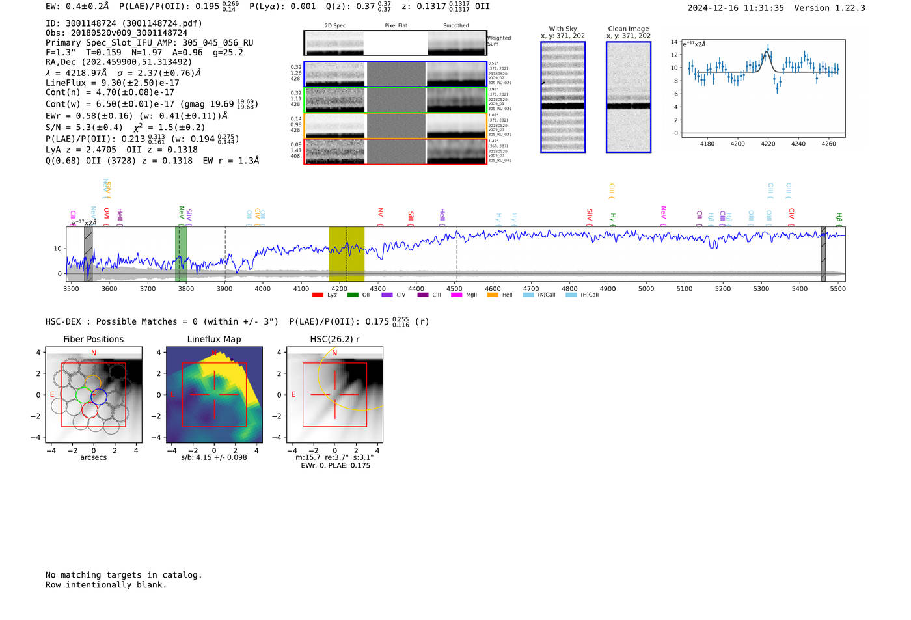Open the Fiber Positions panel image
Screen dimensions: 911x620
(x=94, y=395)
